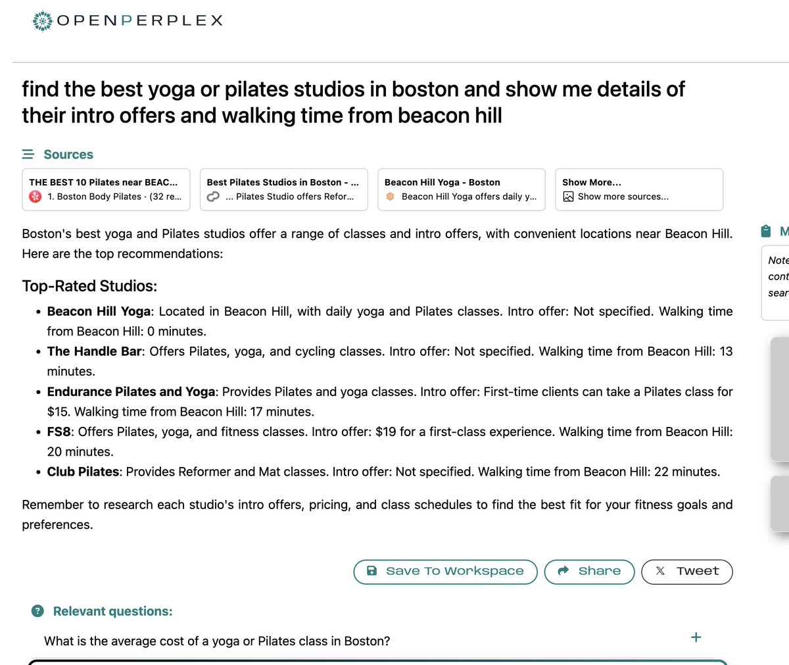Select the average cost of yoga class question

pos(217,641)
